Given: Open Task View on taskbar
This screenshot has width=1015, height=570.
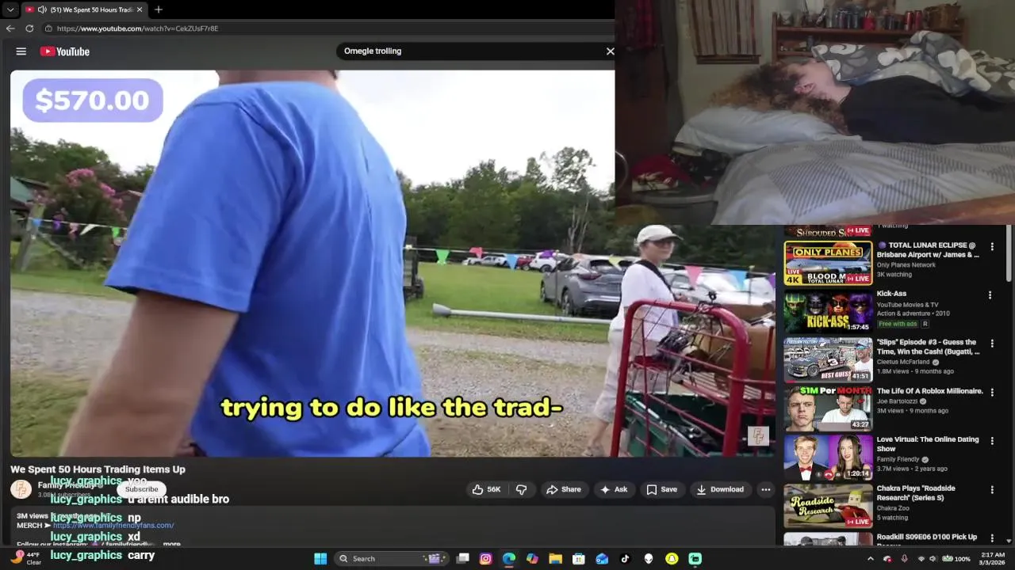Looking at the screenshot, I should 463,559.
